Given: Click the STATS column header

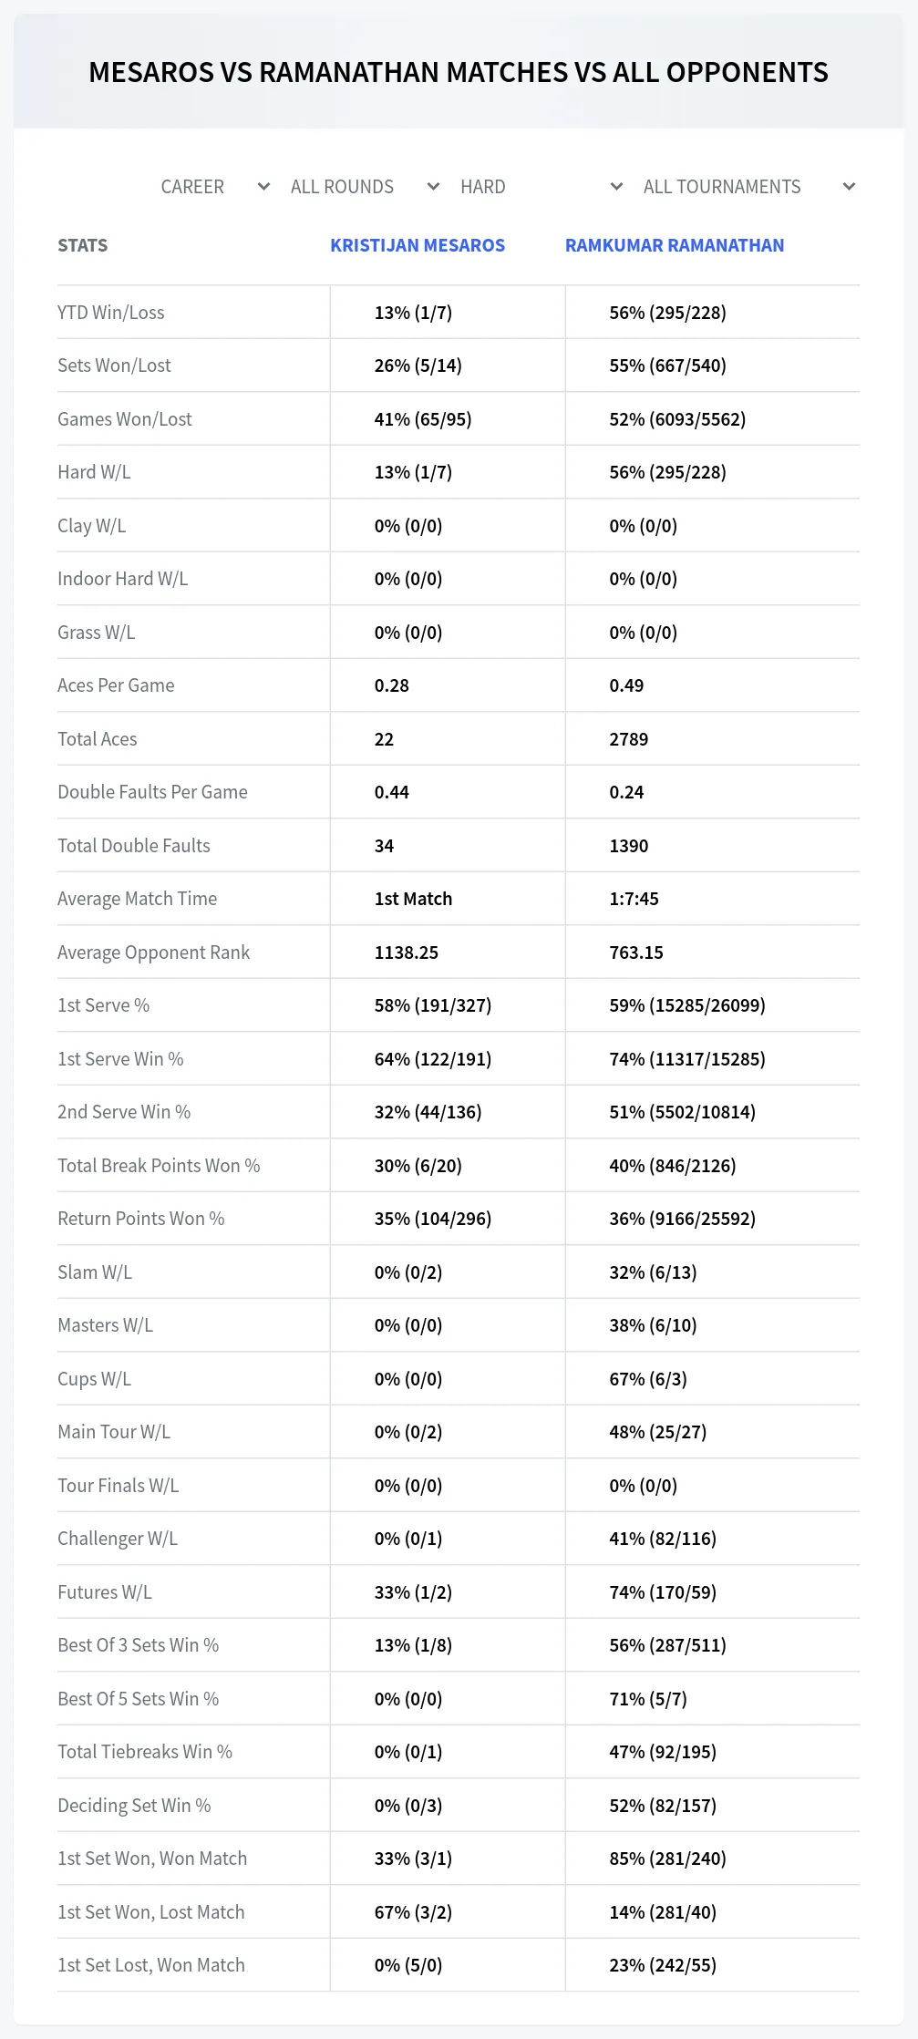Looking at the screenshot, I should [x=83, y=245].
